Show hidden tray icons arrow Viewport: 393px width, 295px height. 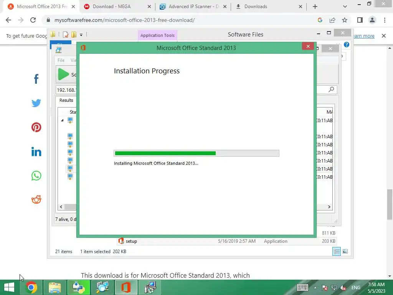point(315,288)
